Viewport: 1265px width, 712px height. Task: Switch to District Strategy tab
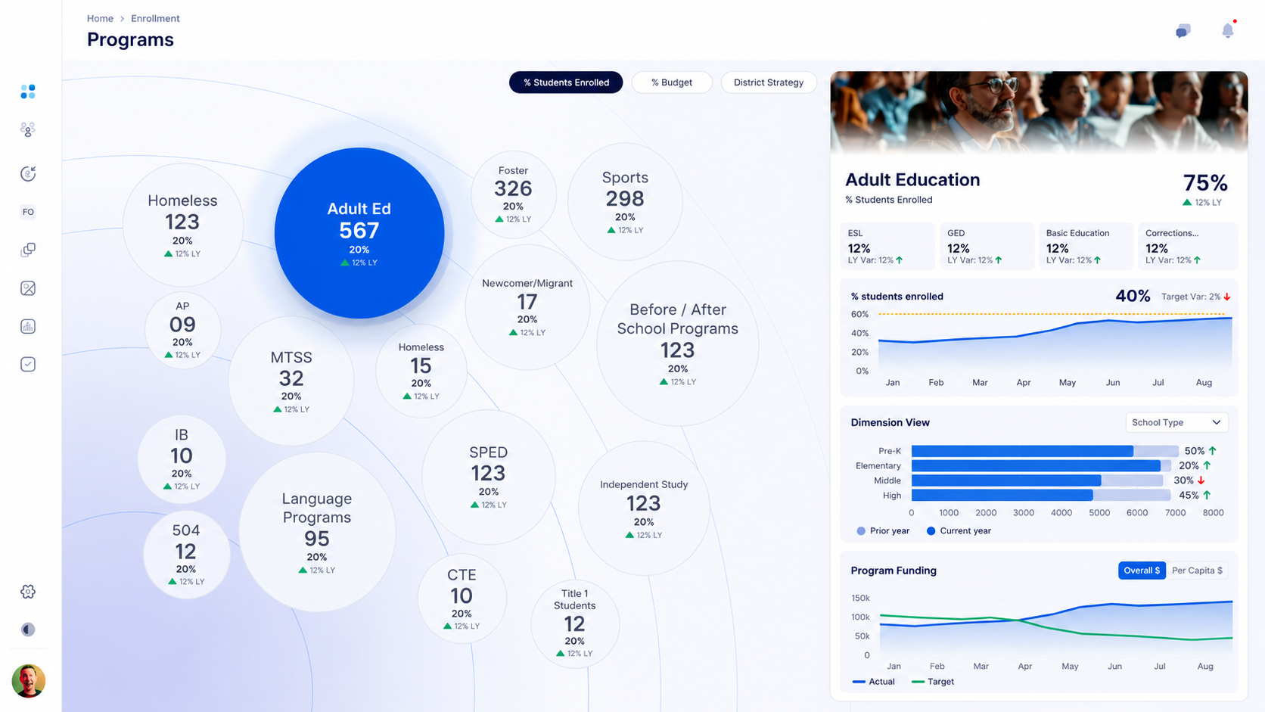click(769, 82)
